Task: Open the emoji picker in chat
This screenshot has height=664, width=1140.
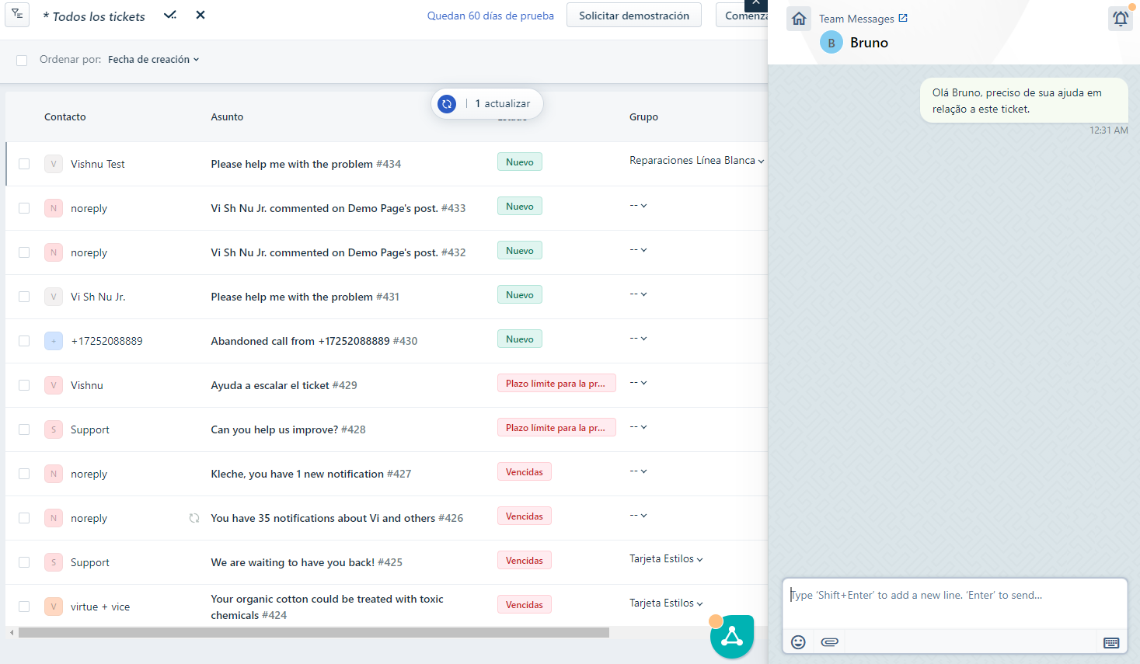Action: coord(798,641)
